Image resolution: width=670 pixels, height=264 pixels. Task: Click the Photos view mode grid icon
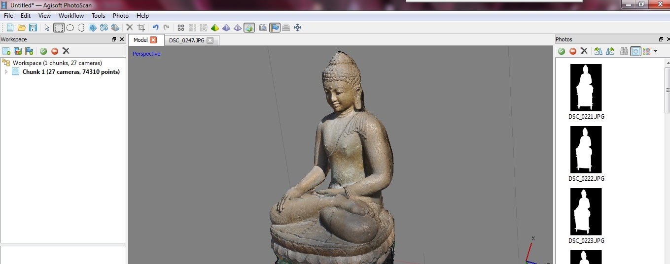[x=647, y=51]
